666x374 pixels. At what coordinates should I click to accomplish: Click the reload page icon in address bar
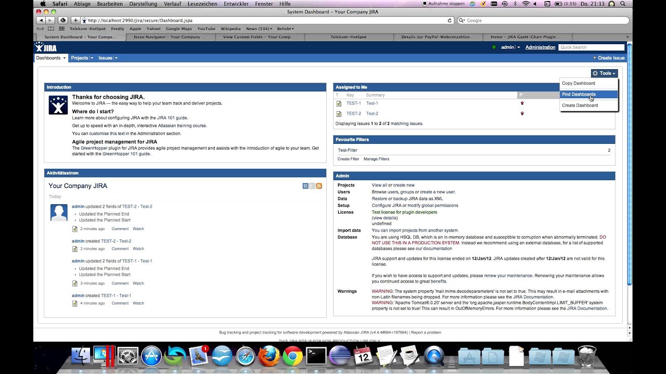pos(450,20)
